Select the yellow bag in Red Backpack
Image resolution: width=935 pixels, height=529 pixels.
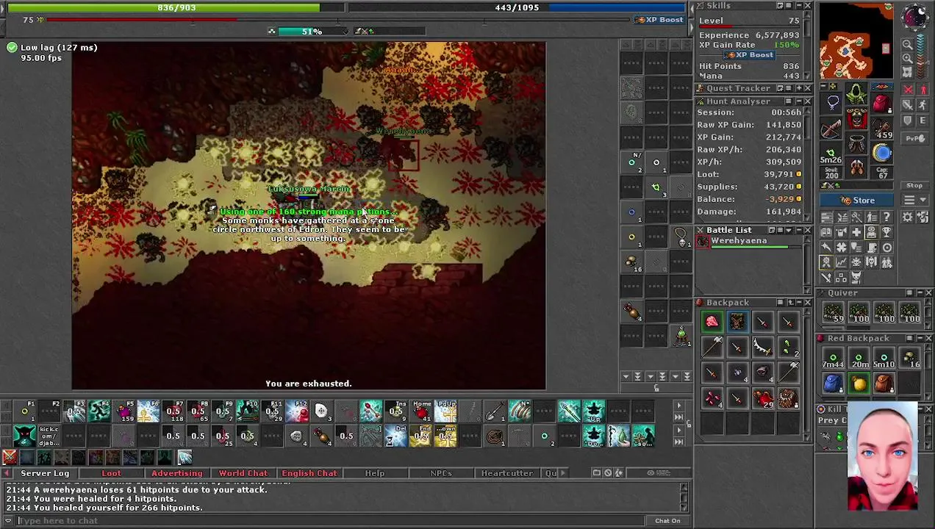pos(859,383)
